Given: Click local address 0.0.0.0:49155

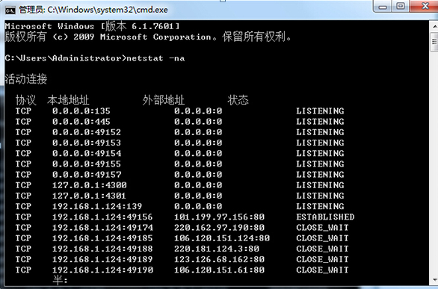Looking at the screenshot, I should click(x=87, y=164).
